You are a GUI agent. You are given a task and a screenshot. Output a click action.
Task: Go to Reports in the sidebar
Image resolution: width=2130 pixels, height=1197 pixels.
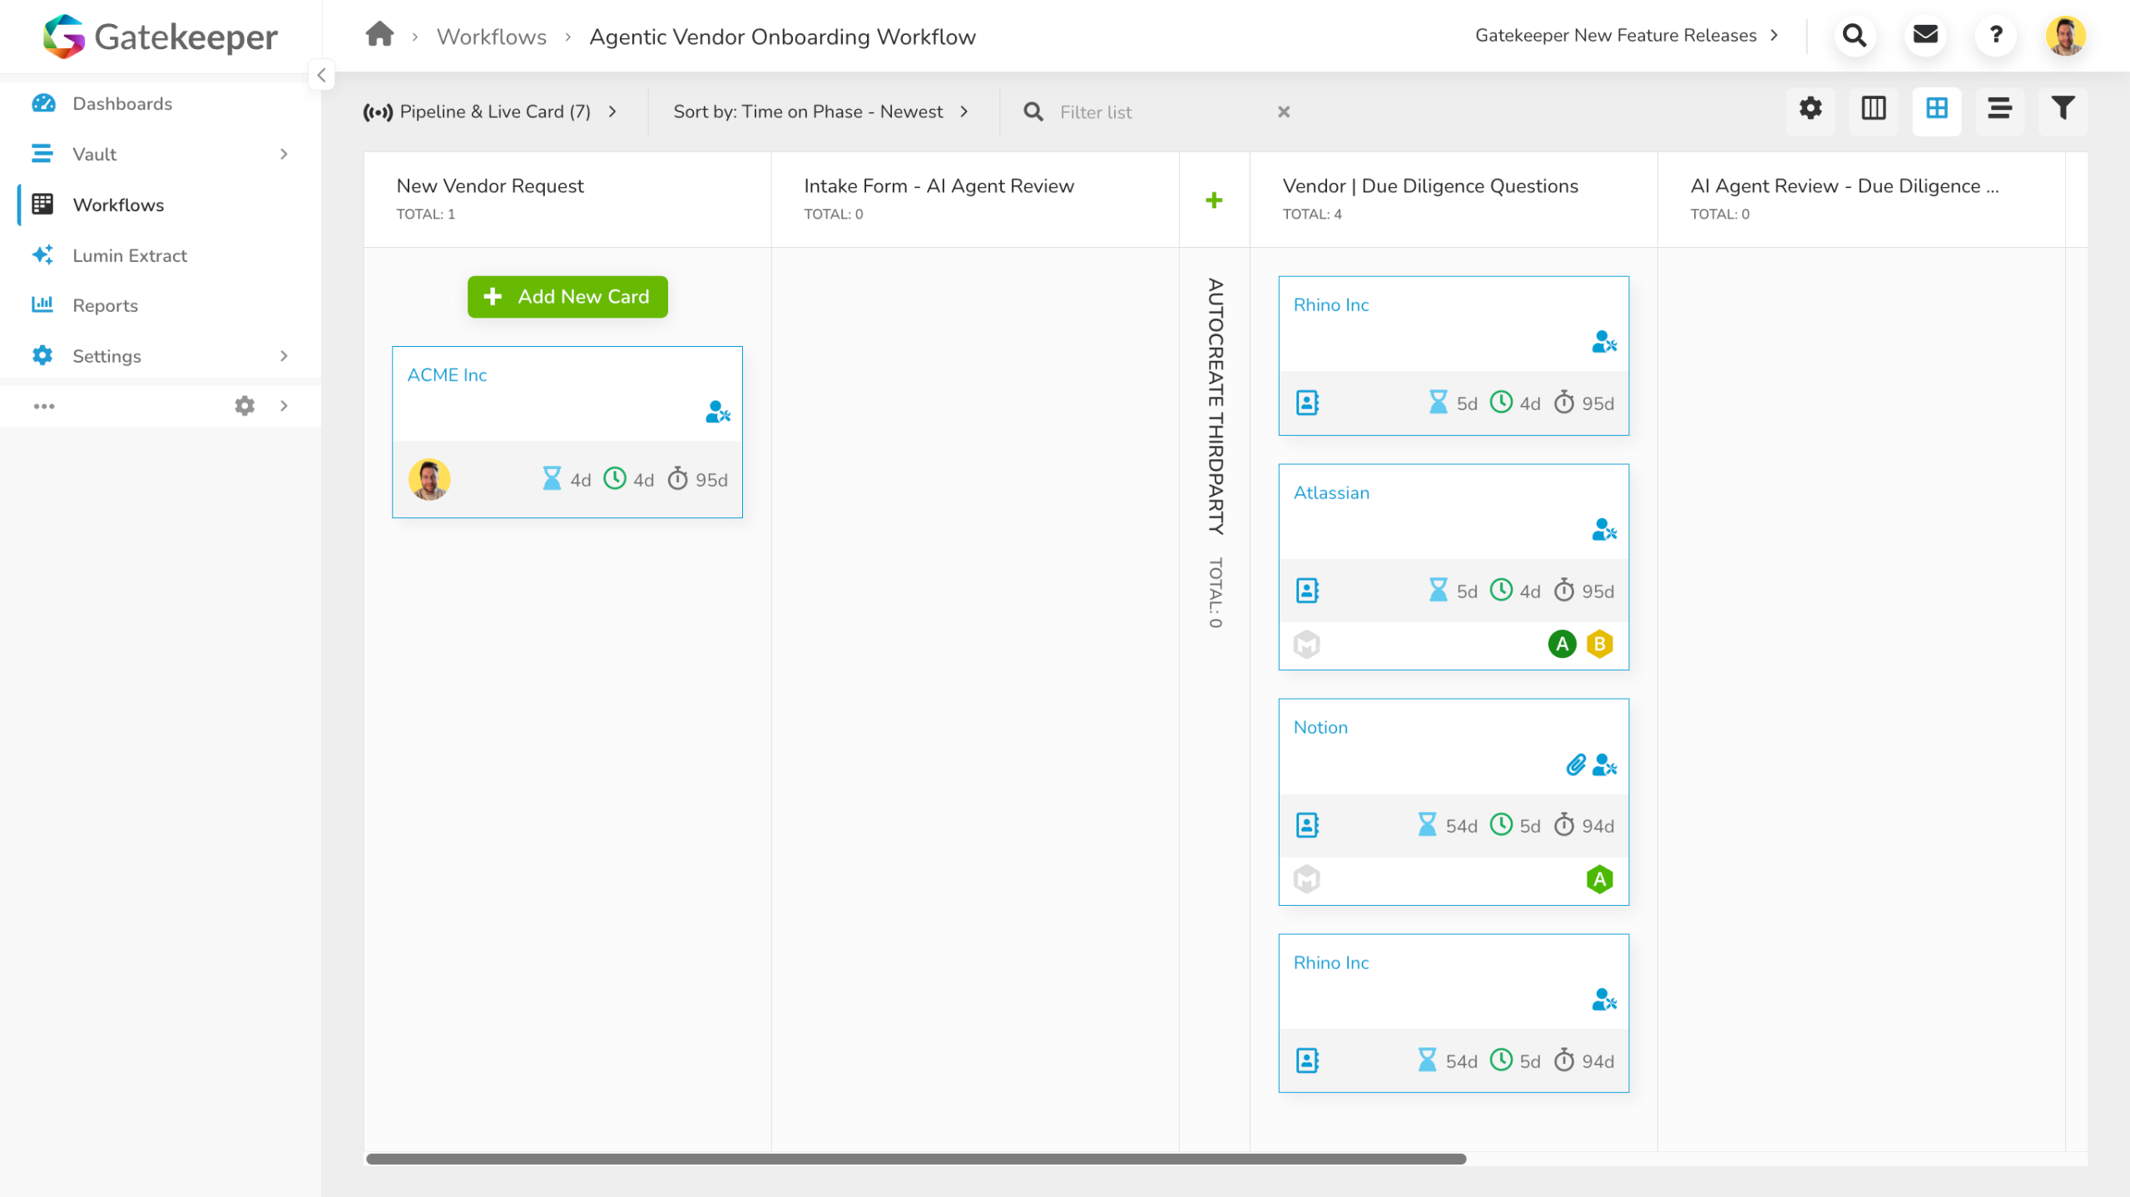tap(105, 305)
